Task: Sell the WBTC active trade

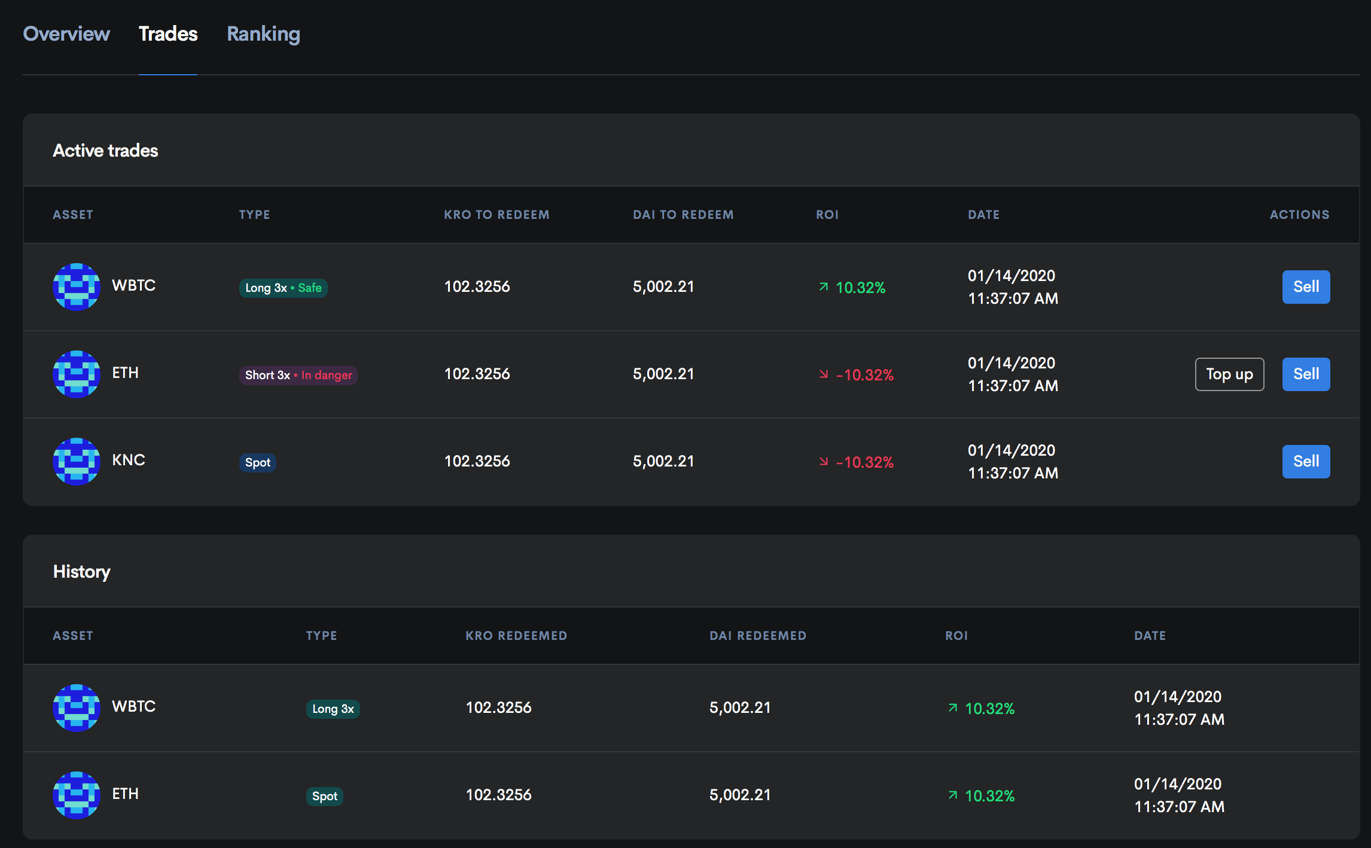Action: [x=1306, y=287]
